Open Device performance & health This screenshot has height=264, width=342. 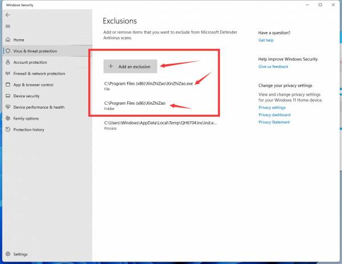click(47, 107)
